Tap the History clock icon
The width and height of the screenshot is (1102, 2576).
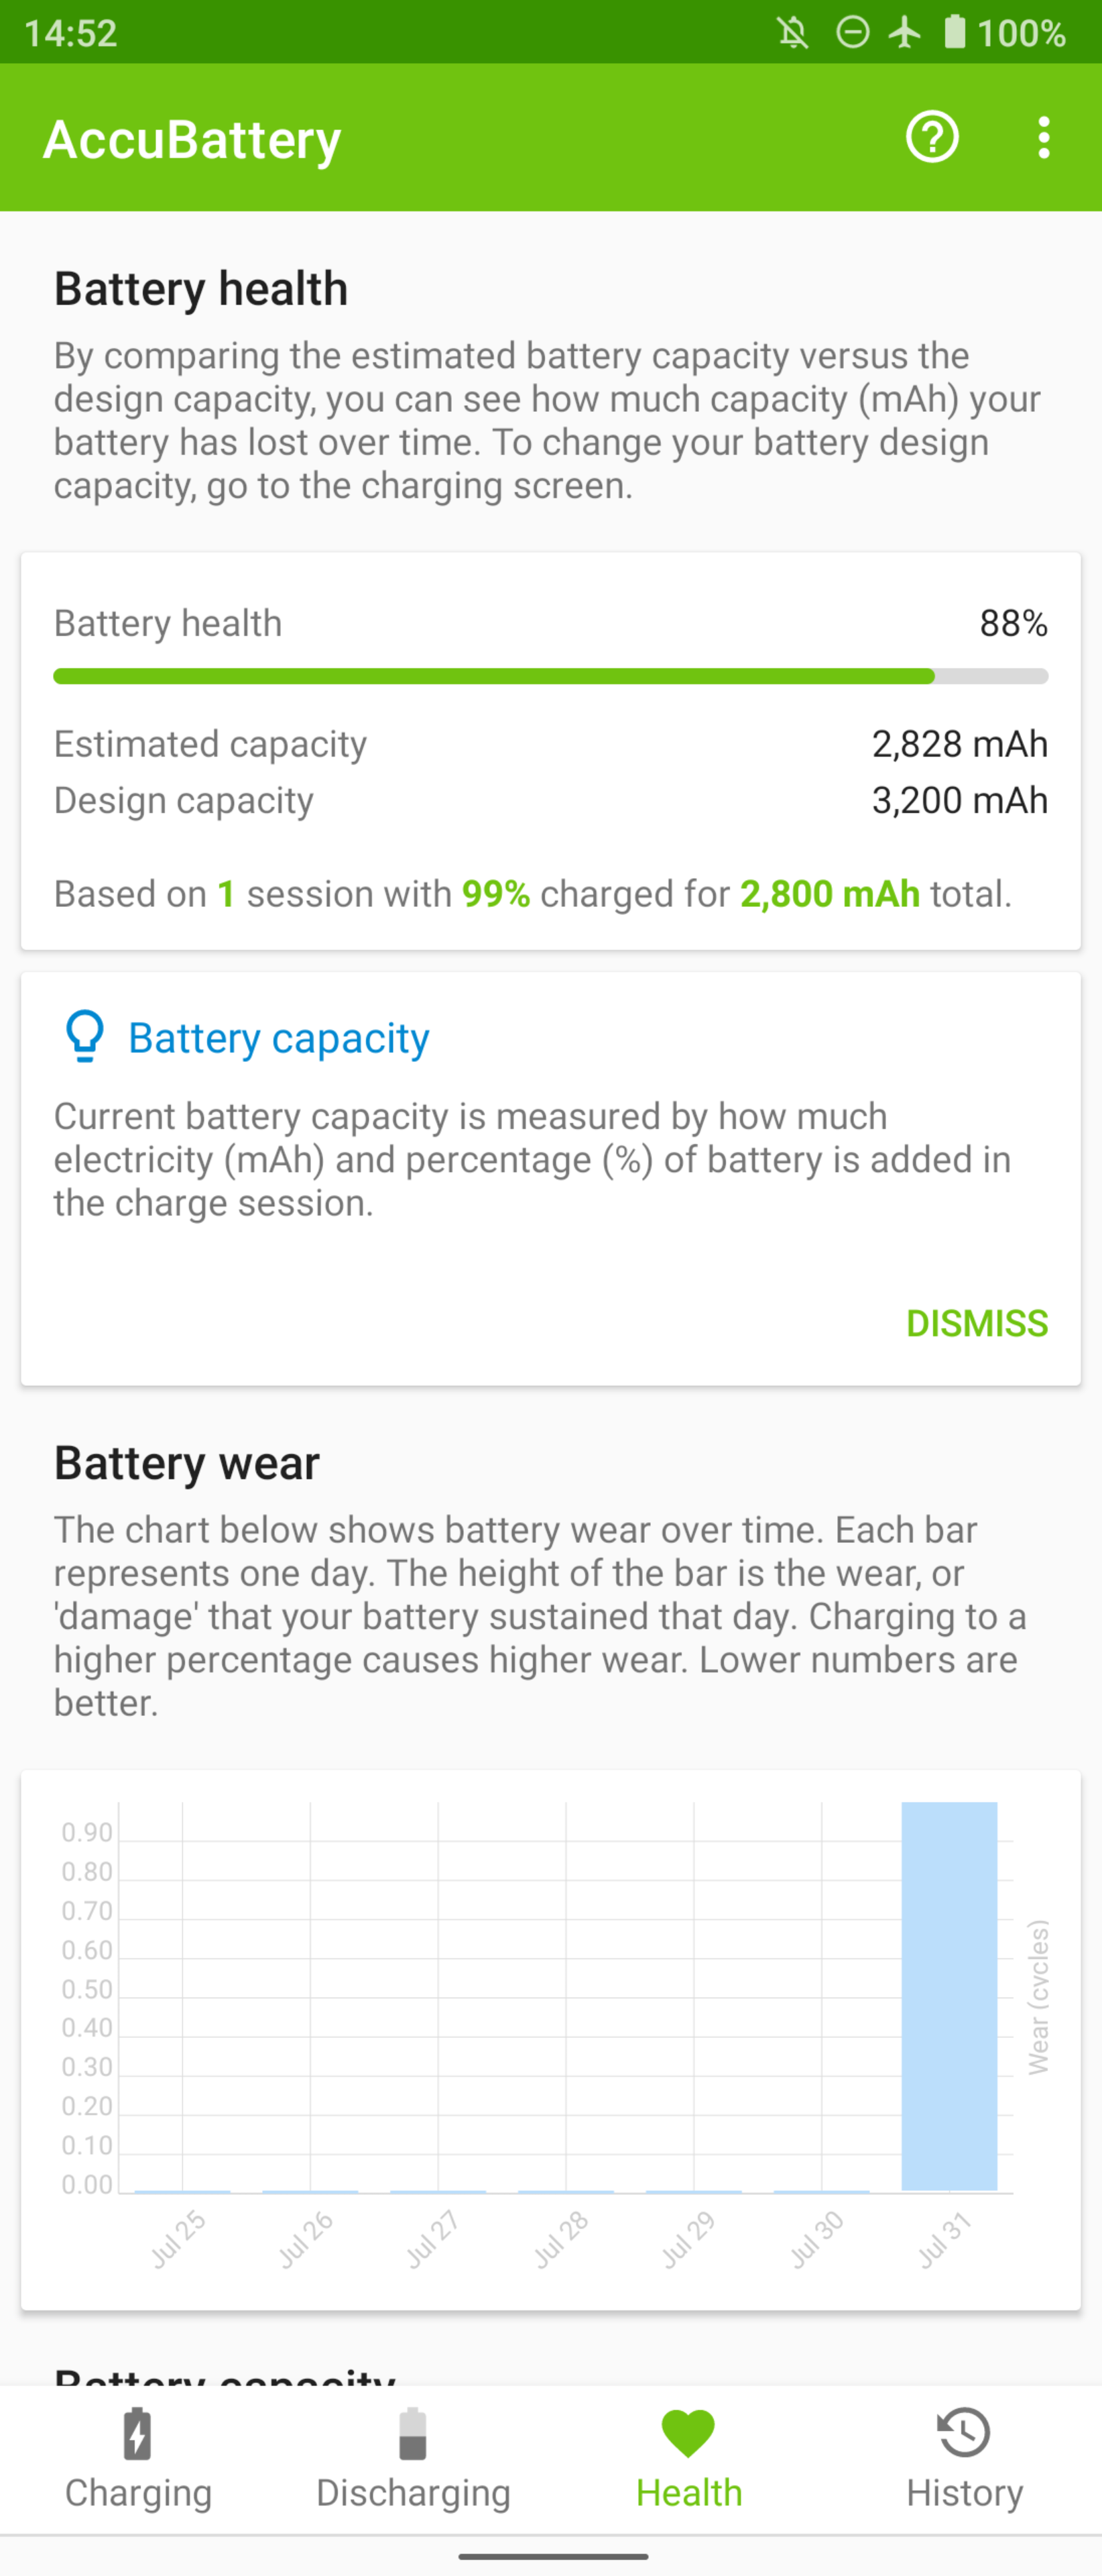point(964,2433)
